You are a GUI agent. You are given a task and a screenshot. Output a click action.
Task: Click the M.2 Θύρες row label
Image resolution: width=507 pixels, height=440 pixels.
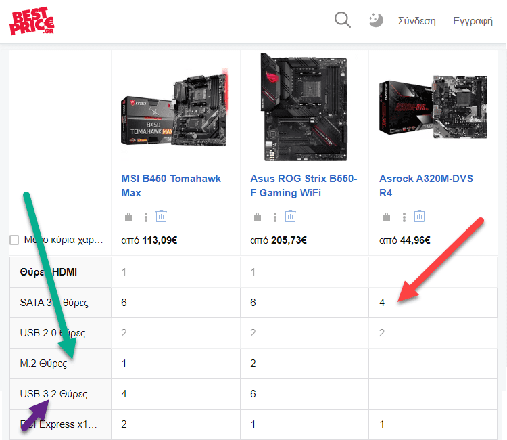[43, 364]
